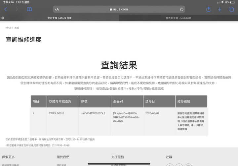The image size is (238, 166).
Task: Select the ROG-STRIX-RTX2080-A8G-GAMING product cell
Action: (x=127, y=121)
